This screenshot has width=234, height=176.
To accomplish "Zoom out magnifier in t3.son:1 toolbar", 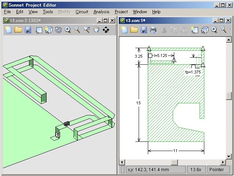I will click(224, 30).
